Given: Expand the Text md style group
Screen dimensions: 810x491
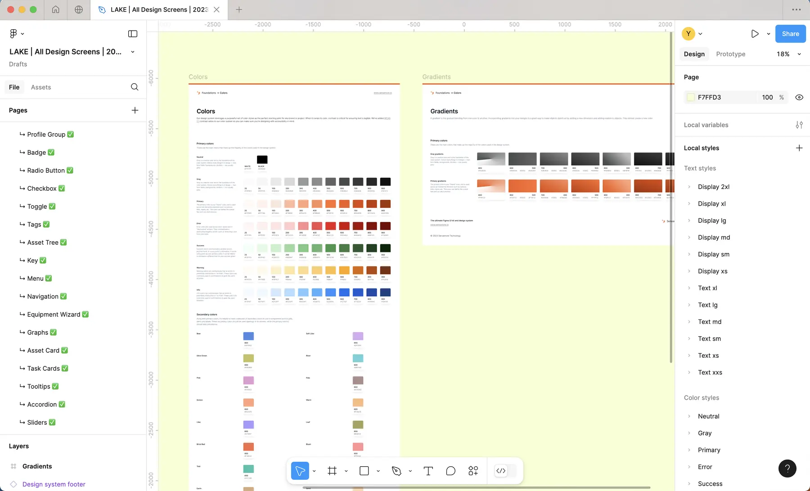Looking at the screenshot, I should point(689,322).
